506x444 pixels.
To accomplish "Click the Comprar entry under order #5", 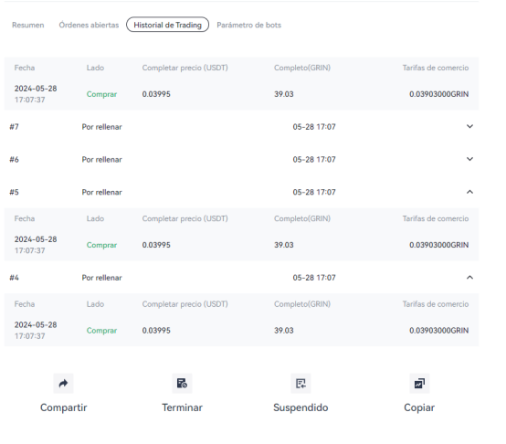I will click(x=101, y=245).
